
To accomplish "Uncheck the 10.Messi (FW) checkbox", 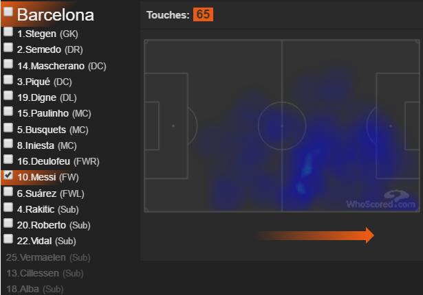I will pos(8,176).
